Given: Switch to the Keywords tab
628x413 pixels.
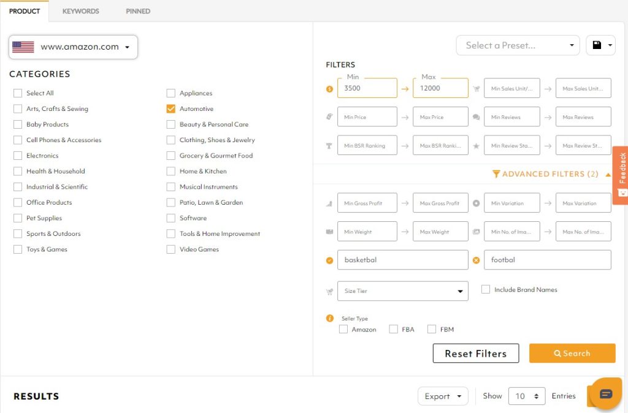Looking at the screenshot, I should [80, 11].
